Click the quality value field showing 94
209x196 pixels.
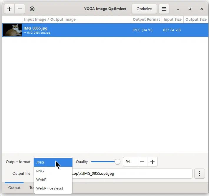pyautogui.click(x=130, y=162)
